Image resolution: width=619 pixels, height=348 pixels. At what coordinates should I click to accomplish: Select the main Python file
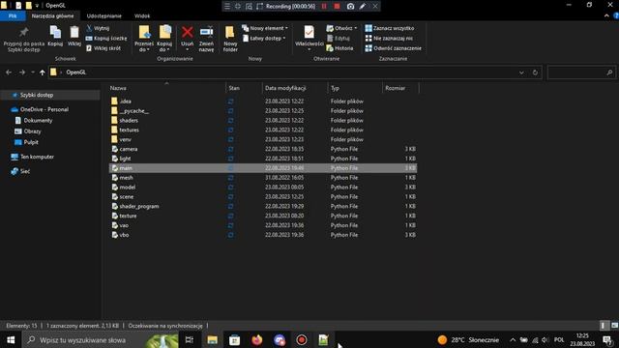(263, 168)
